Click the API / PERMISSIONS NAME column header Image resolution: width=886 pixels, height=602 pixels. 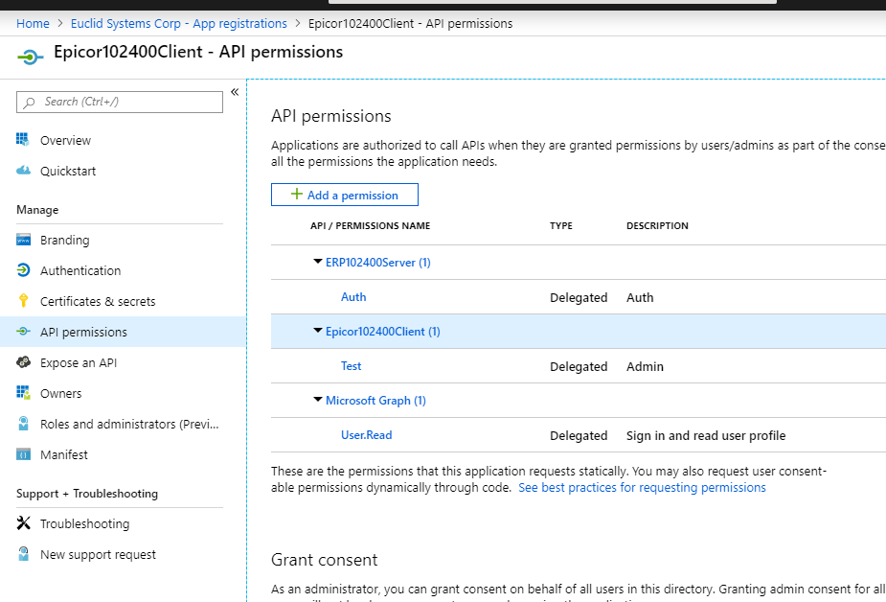370,225
